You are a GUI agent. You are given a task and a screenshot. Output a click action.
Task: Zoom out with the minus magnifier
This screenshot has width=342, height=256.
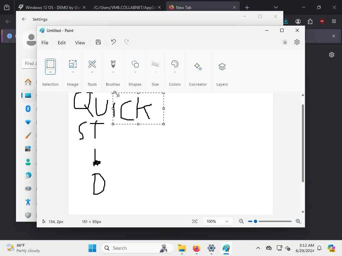241,221
